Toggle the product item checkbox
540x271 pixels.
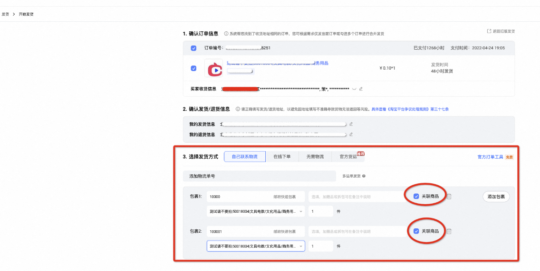(193, 68)
